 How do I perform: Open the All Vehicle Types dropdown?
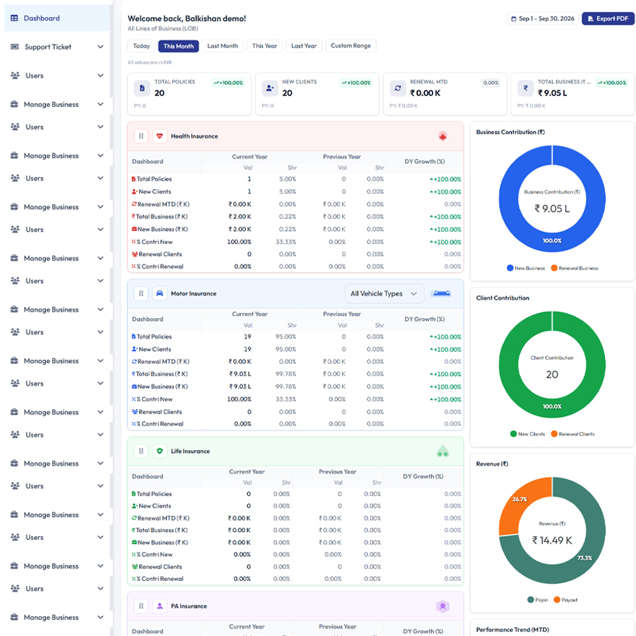(x=384, y=294)
